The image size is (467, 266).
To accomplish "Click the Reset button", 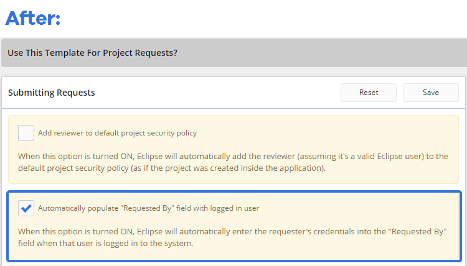I will [x=369, y=93].
